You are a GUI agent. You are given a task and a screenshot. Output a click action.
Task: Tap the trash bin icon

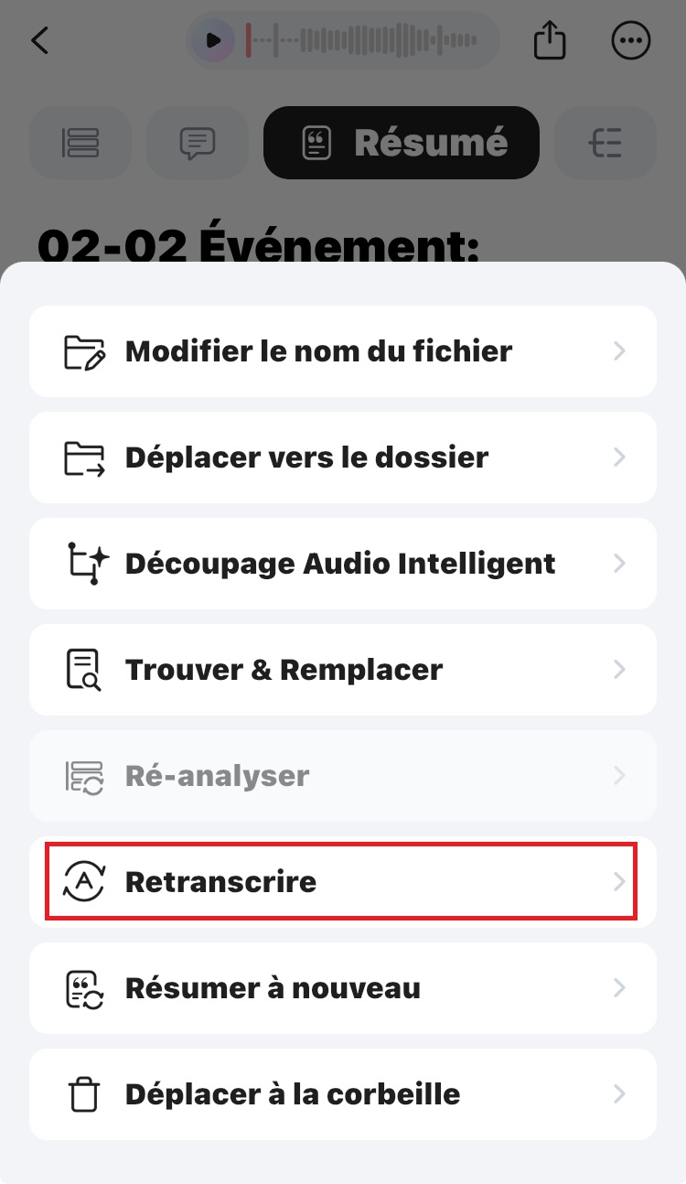coord(84,1094)
